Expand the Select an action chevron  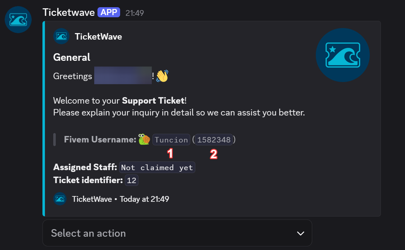(x=300, y=233)
